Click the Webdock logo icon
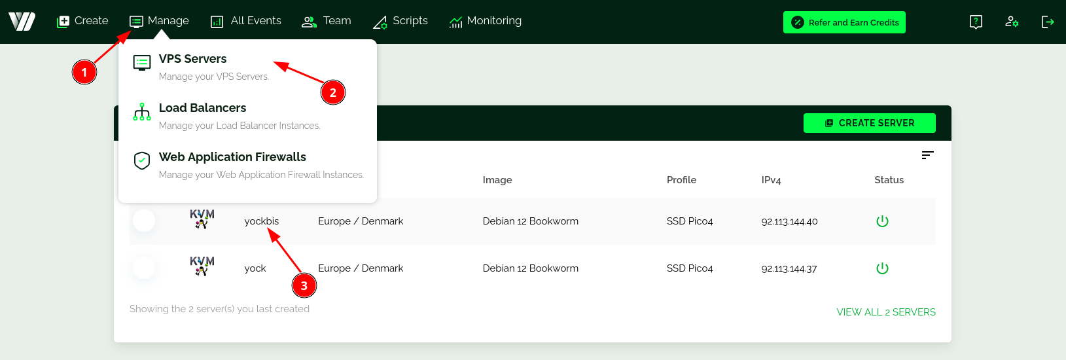This screenshot has height=360, width=1066. pos(22,22)
